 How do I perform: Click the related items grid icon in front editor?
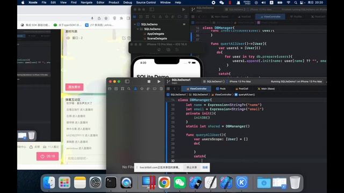(168, 88)
